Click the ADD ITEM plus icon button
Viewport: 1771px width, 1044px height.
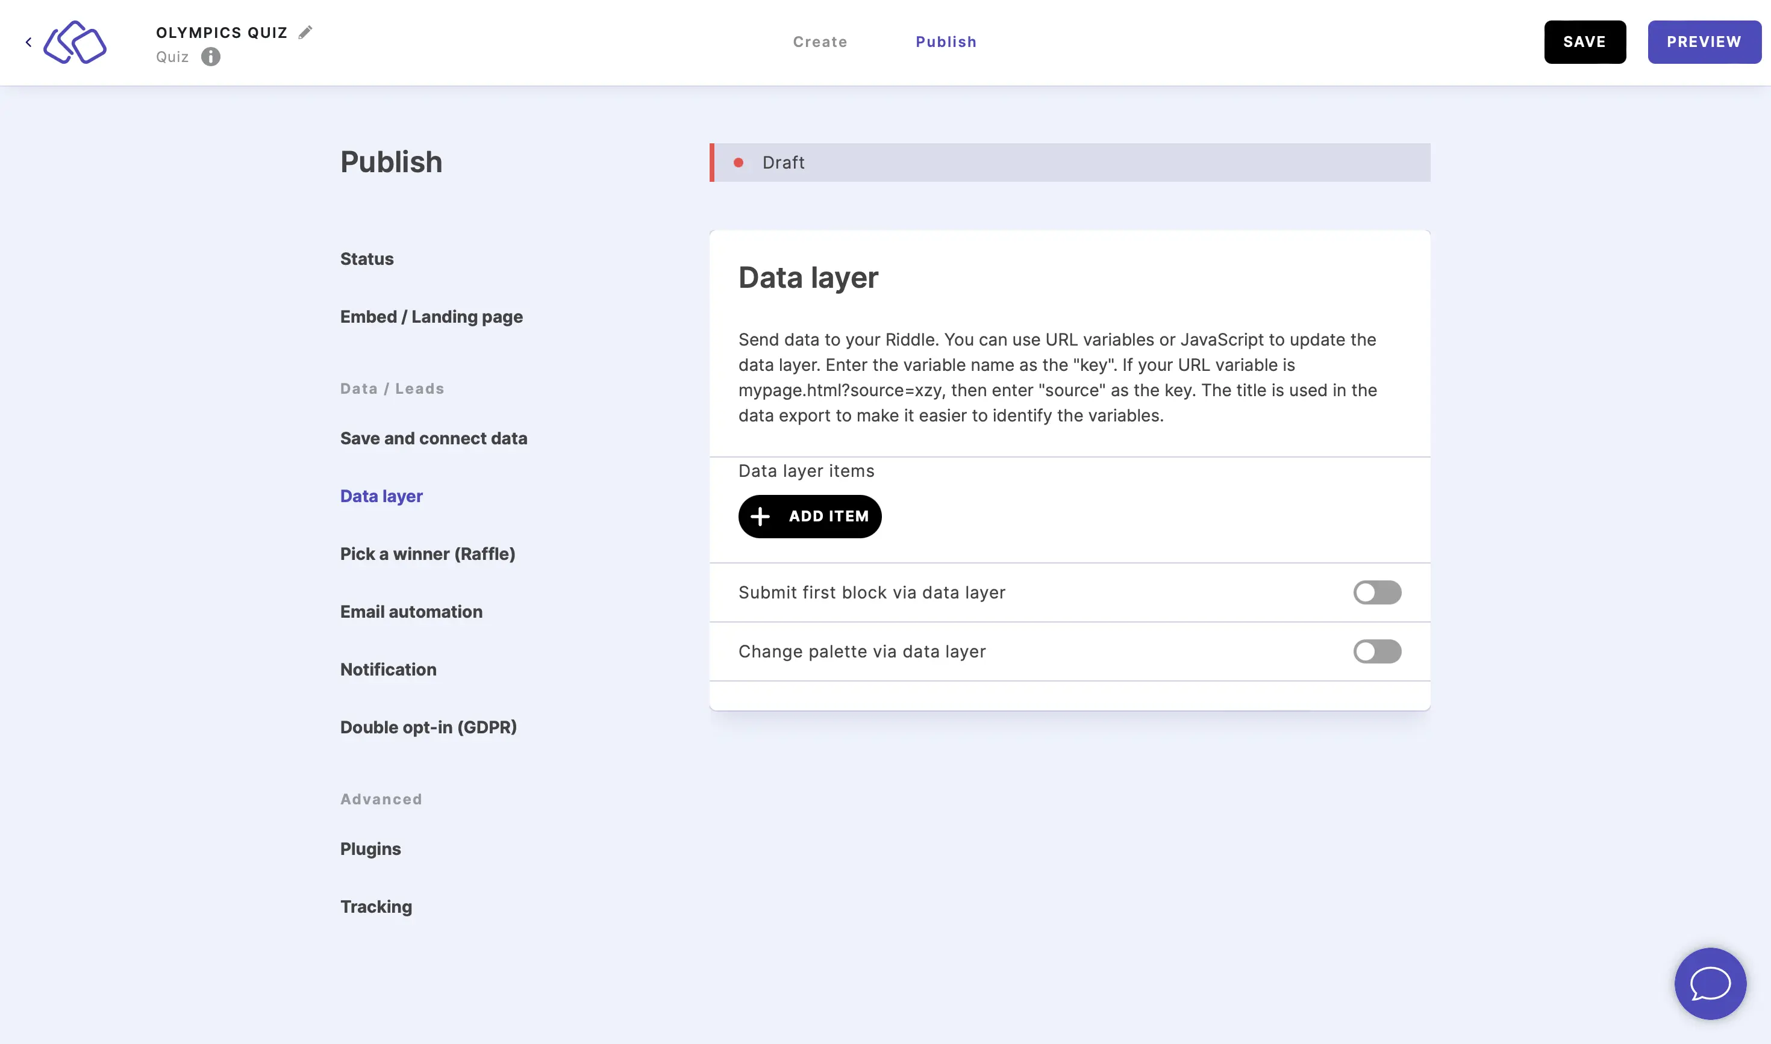click(761, 516)
